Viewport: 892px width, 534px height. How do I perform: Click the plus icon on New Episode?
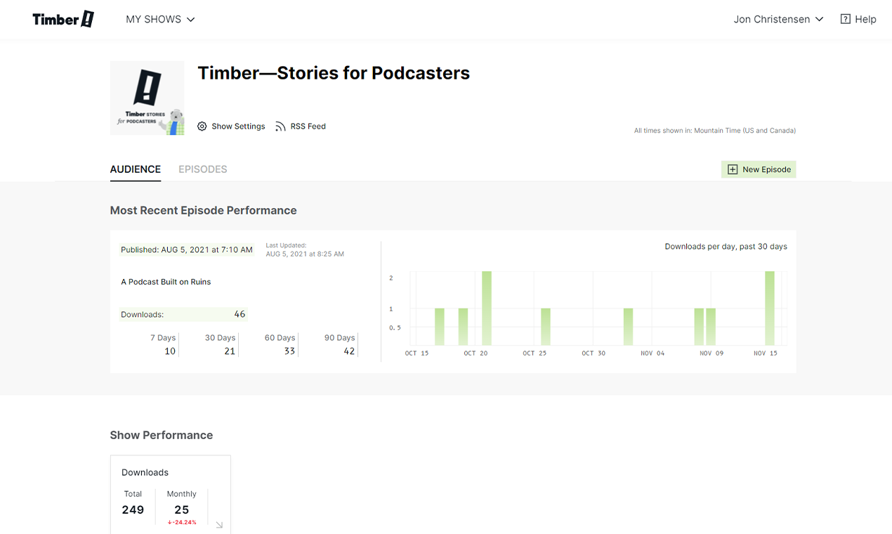point(733,169)
